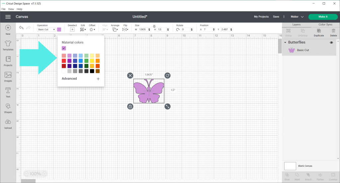The width and height of the screenshot is (340, 183).
Task: Click the Height size input field
Action: click(162, 30)
